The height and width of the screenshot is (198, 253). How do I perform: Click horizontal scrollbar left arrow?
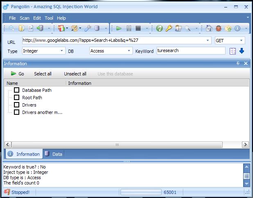click(8, 145)
